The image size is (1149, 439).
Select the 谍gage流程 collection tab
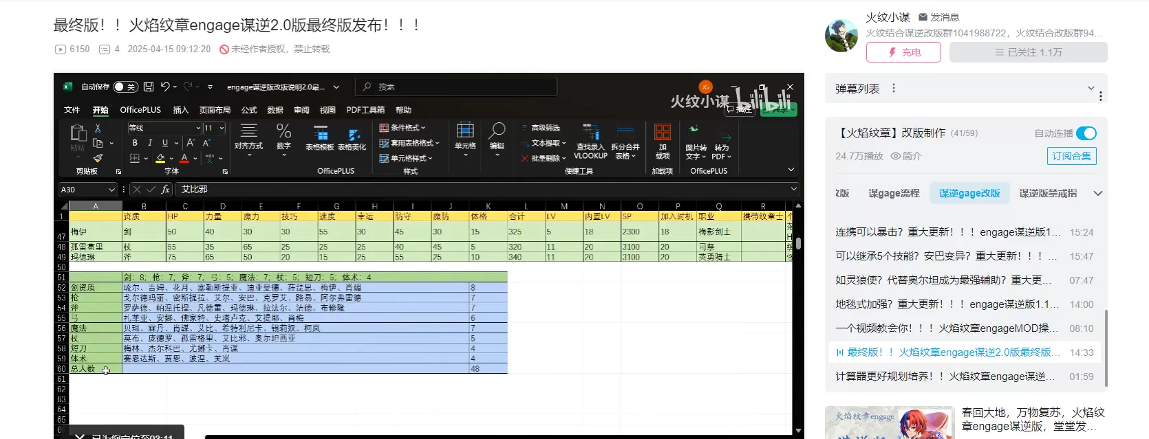(x=894, y=194)
